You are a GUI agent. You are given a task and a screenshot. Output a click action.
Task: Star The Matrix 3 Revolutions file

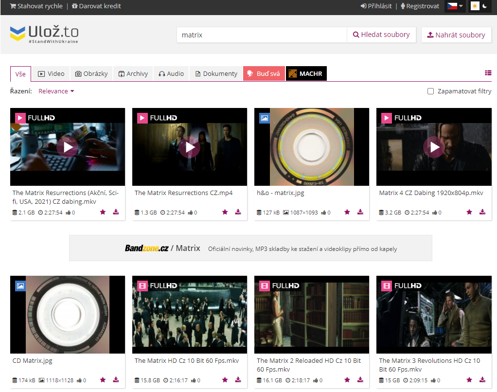coord(469,380)
